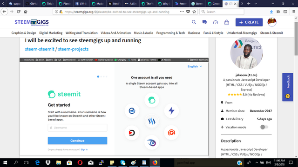The height and width of the screenshot is (167, 298).
Task: Open Digital Marketing category
Action: point(51,33)
